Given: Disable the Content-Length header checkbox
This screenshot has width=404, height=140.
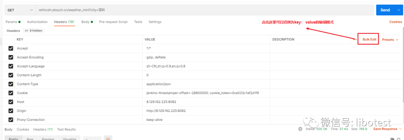Looking at the screenshot, I should click(x=11, y=75).
